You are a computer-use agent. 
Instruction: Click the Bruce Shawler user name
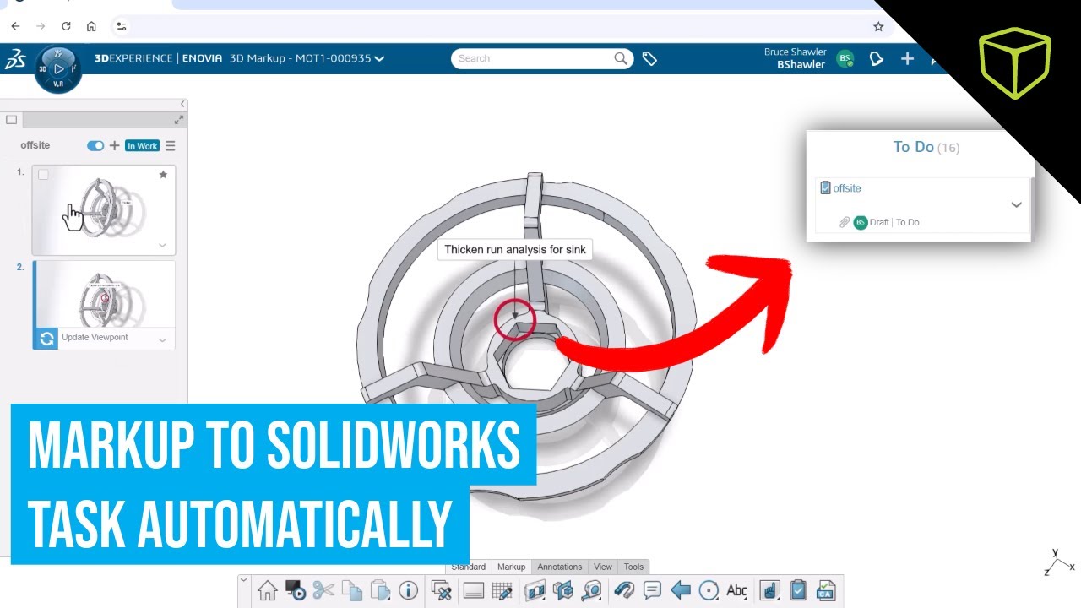coord(795,52)
